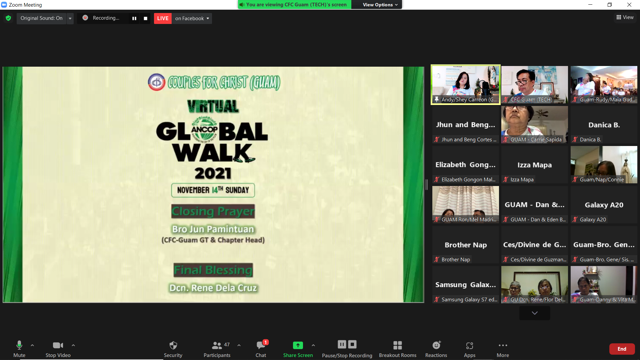Expand participants options arrow

coord(239,345)
